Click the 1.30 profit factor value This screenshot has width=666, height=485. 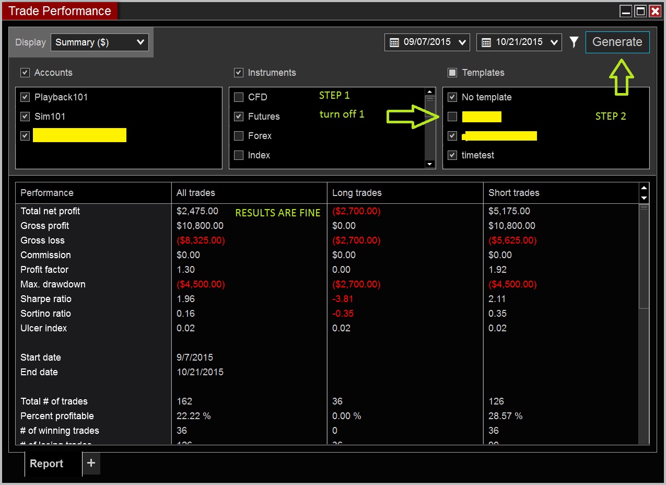(x=185, y=270)
